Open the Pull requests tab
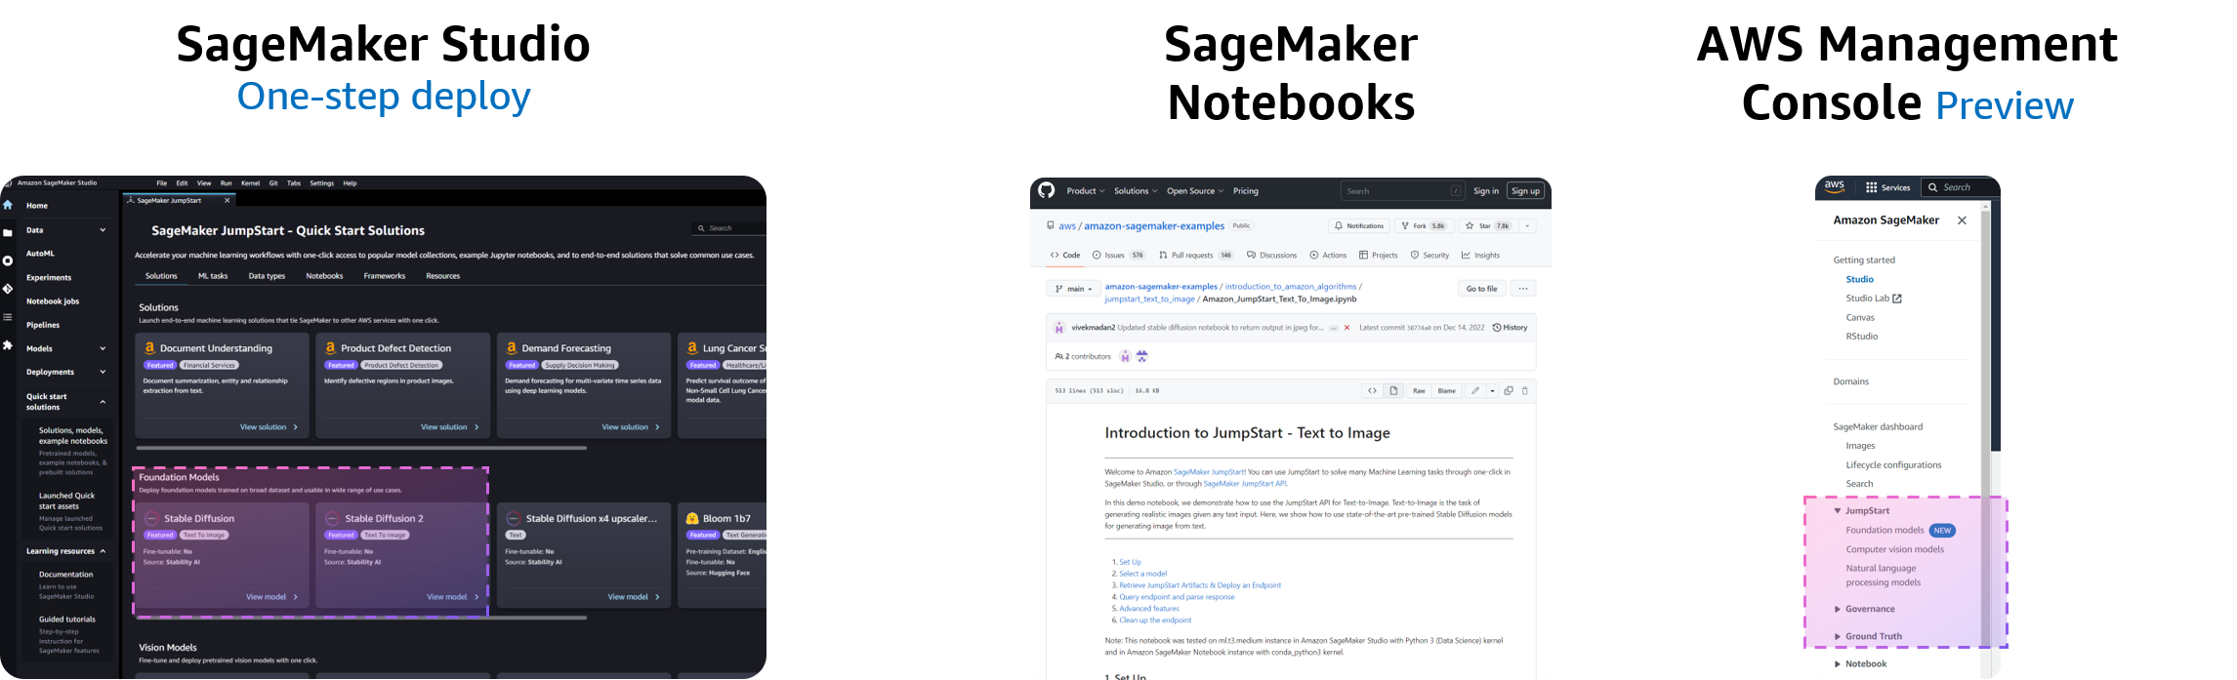2237x680 pixels. 1195,256
